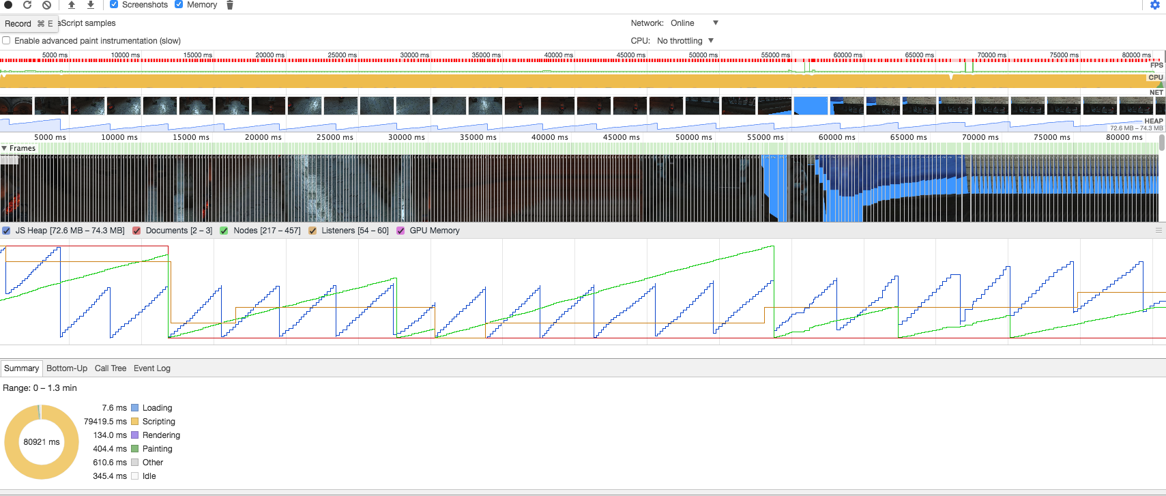Image resolution: width=1166 pixels, height=496 pixels.
Task: Click the blue screenshot thumbnail in overview
Action: coord(810,106)
